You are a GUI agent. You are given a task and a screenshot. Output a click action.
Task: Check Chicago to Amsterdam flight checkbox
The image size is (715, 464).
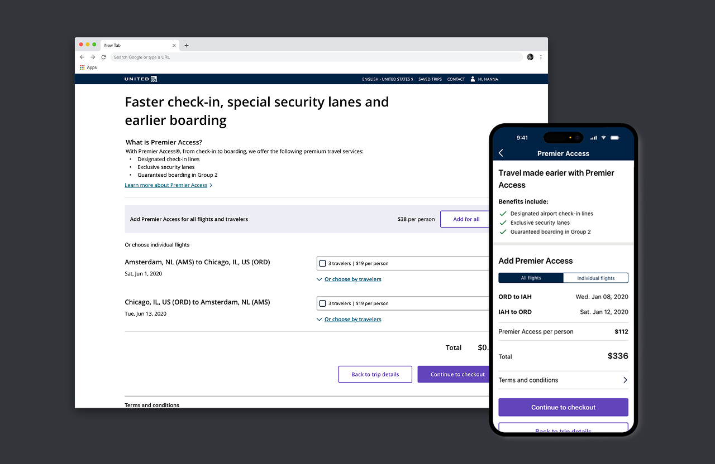point(322,303)
